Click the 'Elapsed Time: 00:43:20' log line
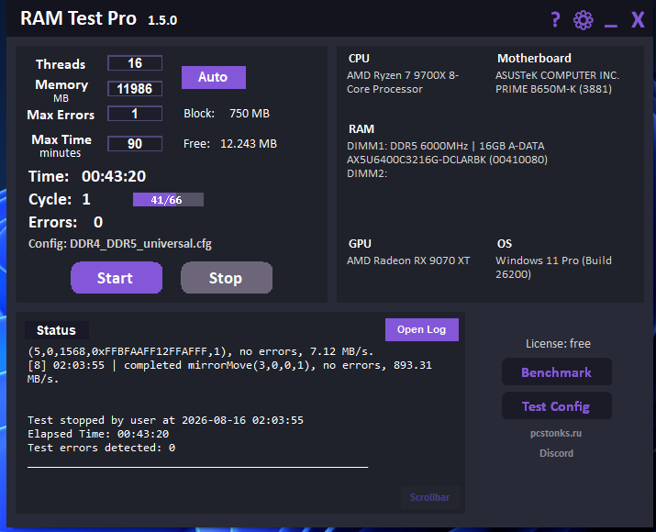 click(98, 434)
